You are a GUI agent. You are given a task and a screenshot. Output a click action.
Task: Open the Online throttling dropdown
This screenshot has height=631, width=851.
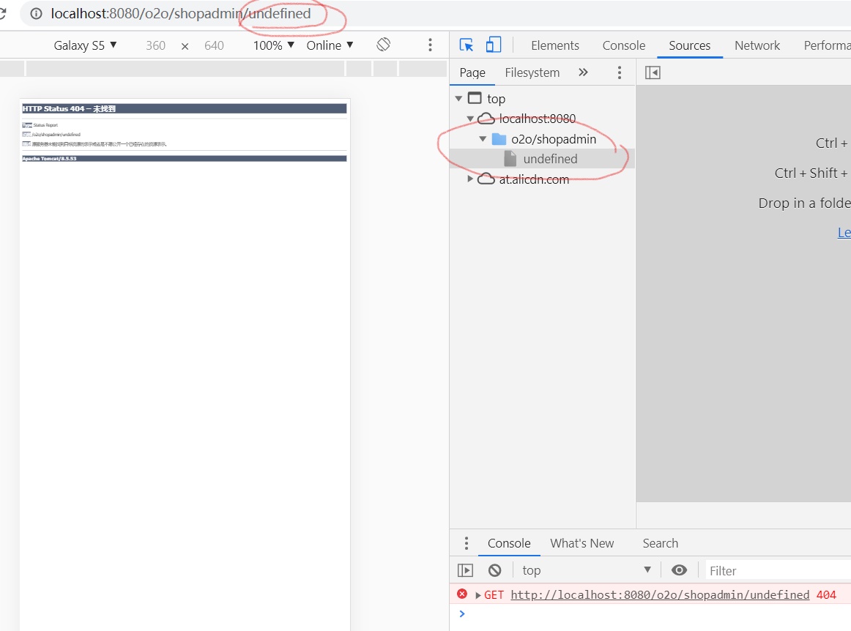click(x=330, y=45)
